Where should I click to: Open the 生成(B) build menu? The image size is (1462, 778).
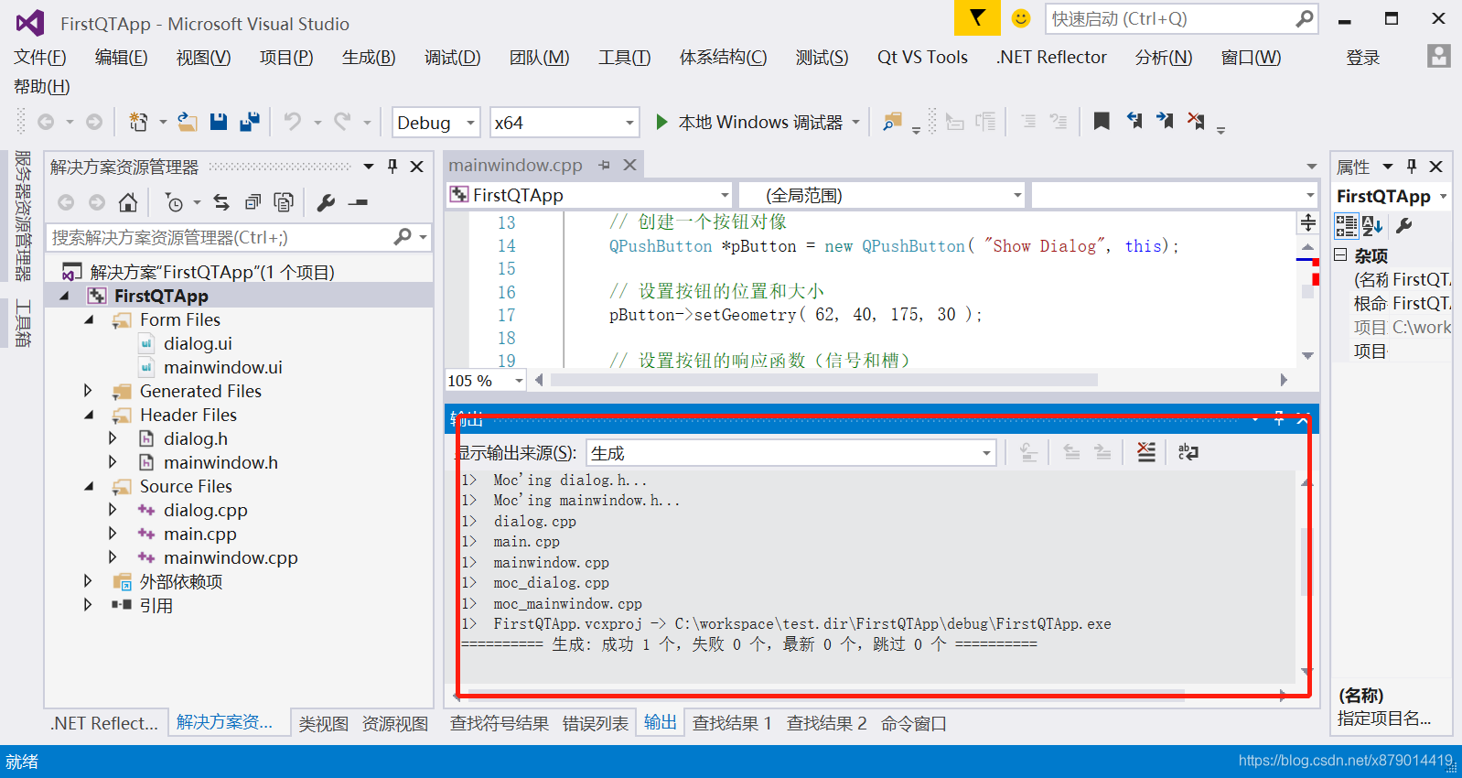click(x=369, y=57)
